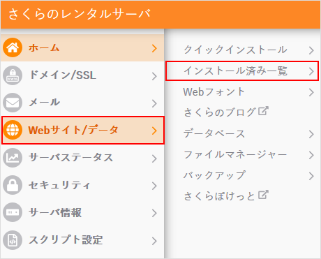Viewport: 321px width, 259px height.
Task: Expand the ドメイン/SSL chevron arrow
Action: click(154, 76)
